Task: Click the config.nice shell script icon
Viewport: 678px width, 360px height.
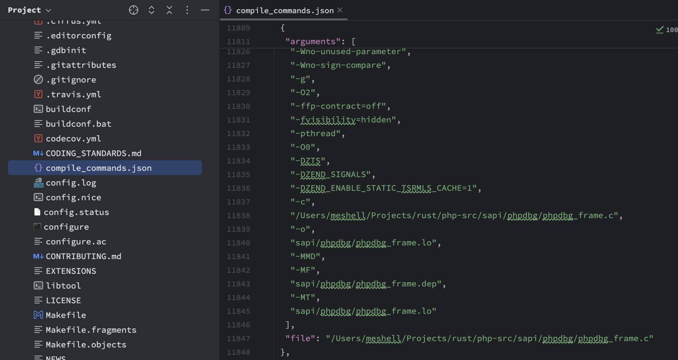Action: point(38,197)
